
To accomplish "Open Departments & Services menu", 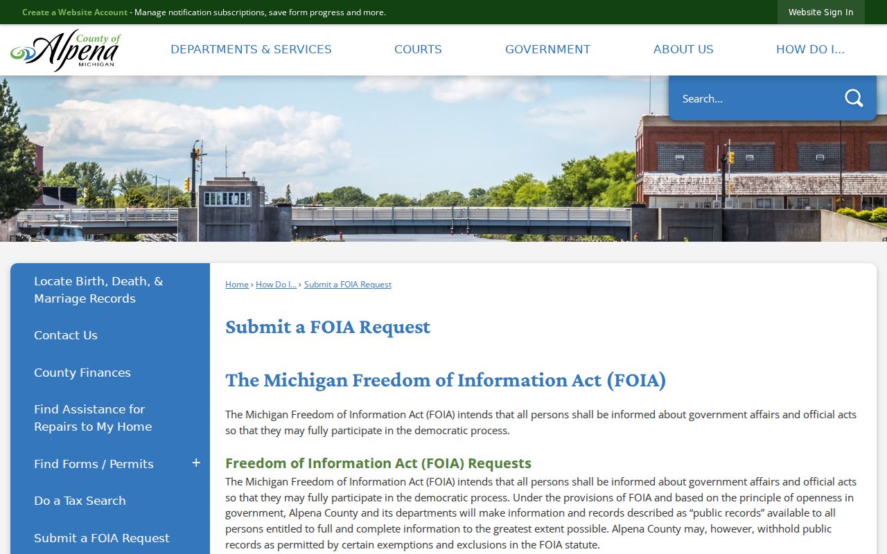I will point(251,50).
